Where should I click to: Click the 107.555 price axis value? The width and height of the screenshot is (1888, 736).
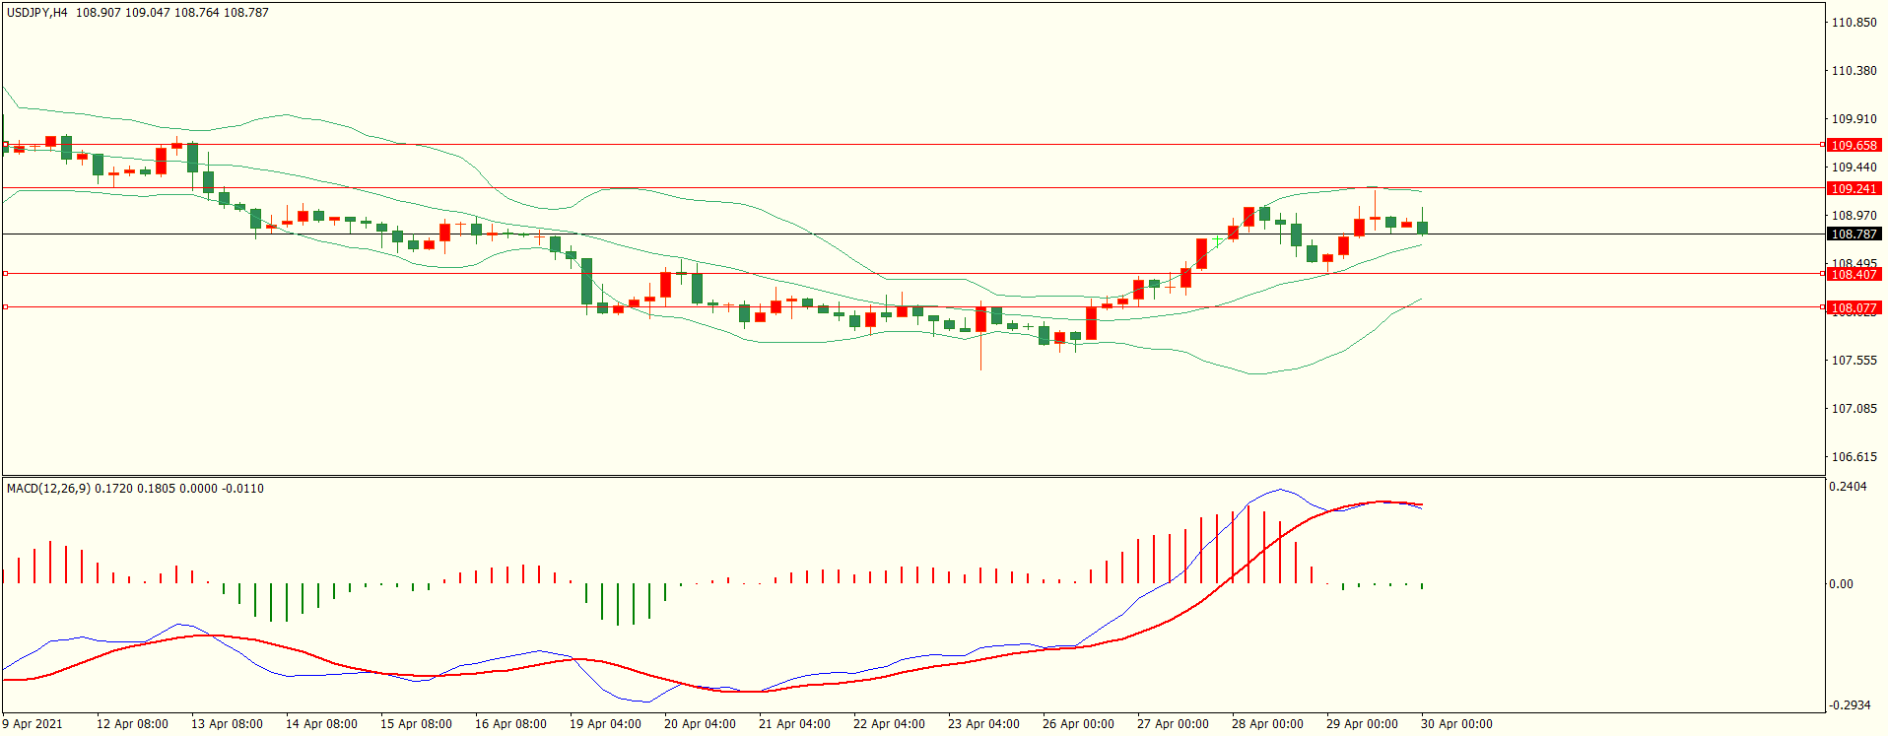pyautogui.click(x=1854, y=361)
